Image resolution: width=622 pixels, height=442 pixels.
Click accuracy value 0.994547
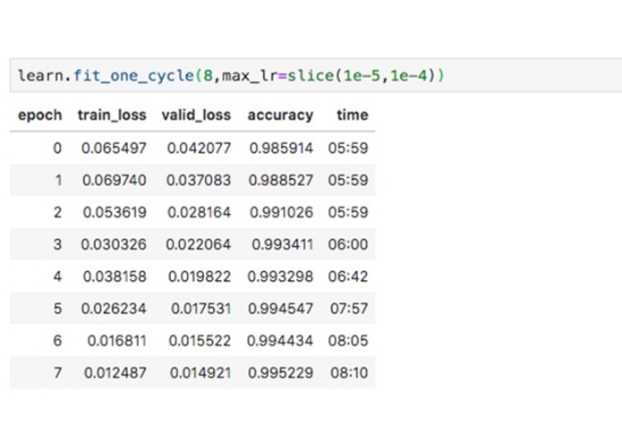280,309
